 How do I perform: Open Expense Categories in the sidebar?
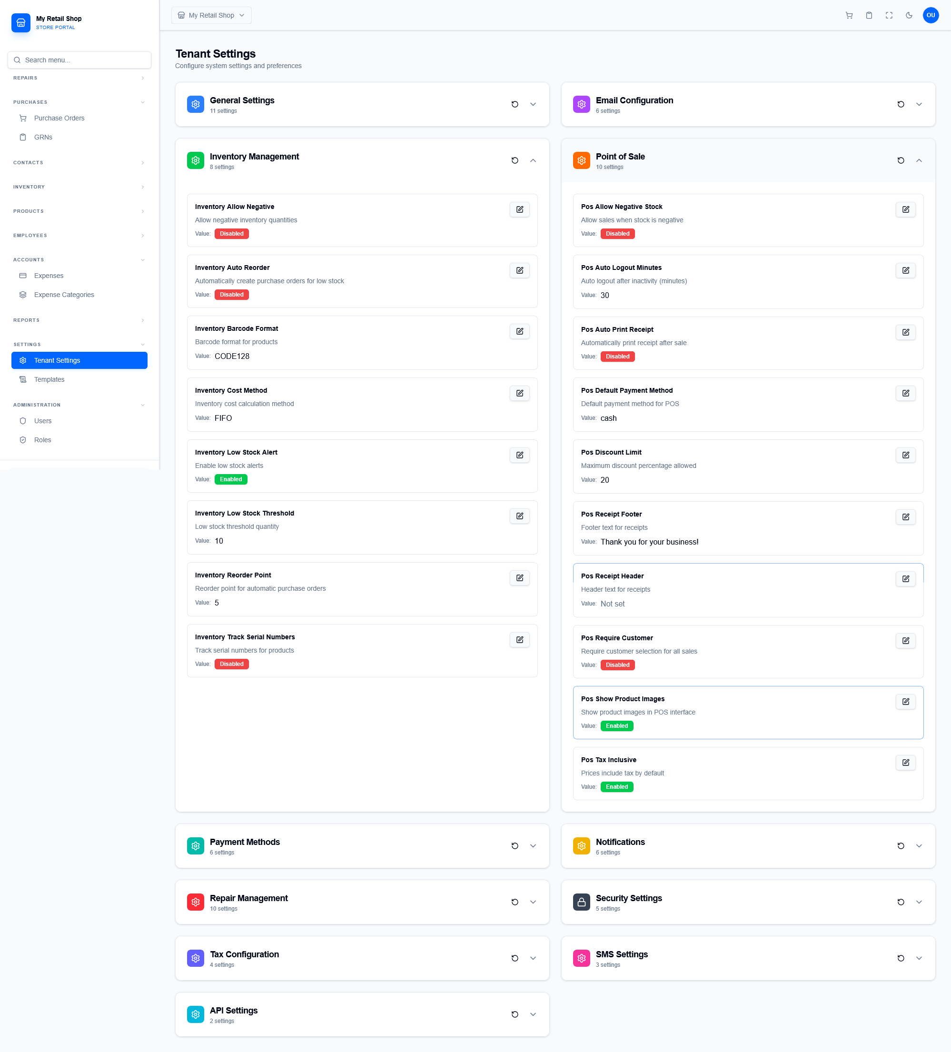click(x=79, y=295)
